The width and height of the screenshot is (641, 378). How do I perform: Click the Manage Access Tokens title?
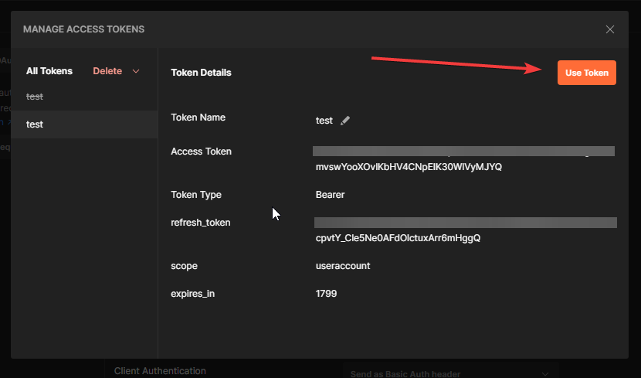click(x=83, y=29)
